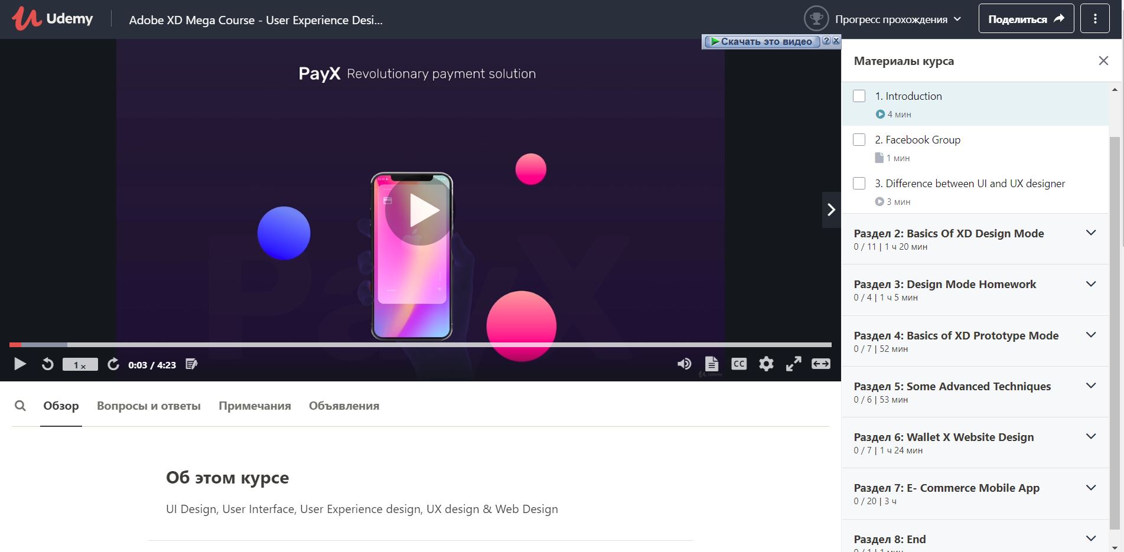The image size is (1124, 552).
Task: Click video icon under Introduction lecture
Action: [880, 114]
